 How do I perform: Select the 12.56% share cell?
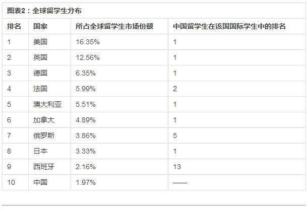pyautogui.click(x=88, y=57)
